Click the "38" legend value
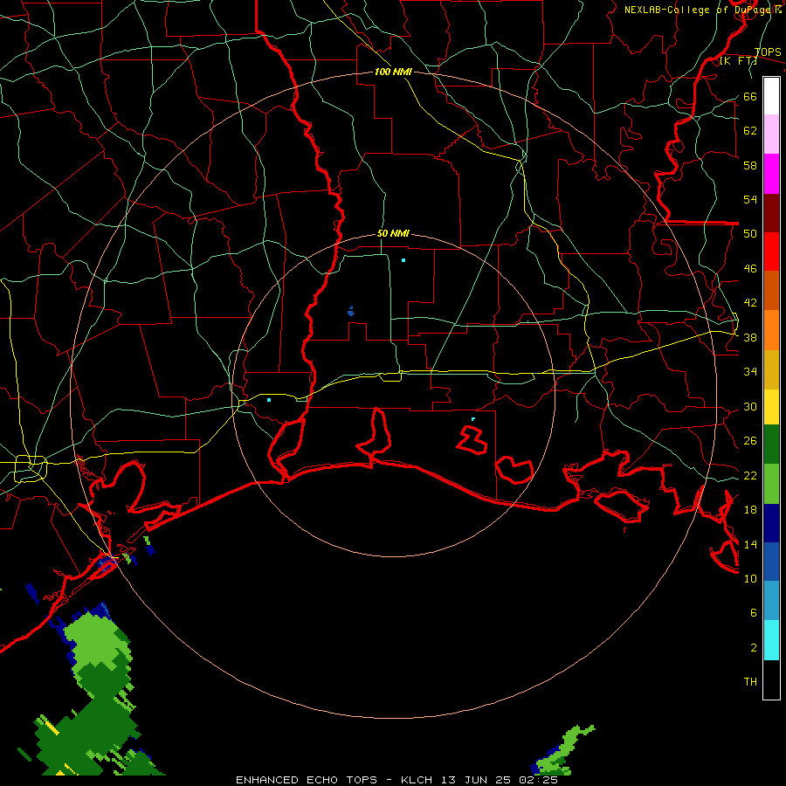The image size is (786, 786). point(750,338)
